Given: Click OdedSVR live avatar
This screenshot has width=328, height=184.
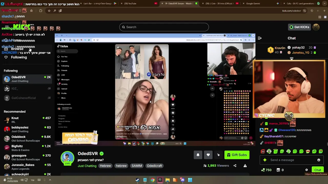Looking at the screenshot, I should coord(67,158).
